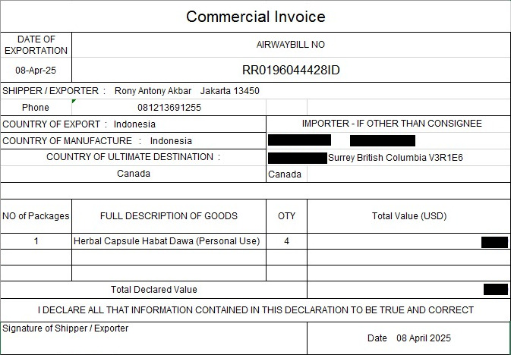Select the Commercial Invoice title cell
511x355 pixels.
[255, 16]
